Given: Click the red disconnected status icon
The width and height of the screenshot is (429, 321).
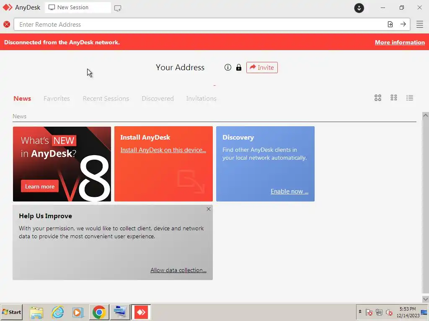Looking at the screenshot, I should coord(7,24).
